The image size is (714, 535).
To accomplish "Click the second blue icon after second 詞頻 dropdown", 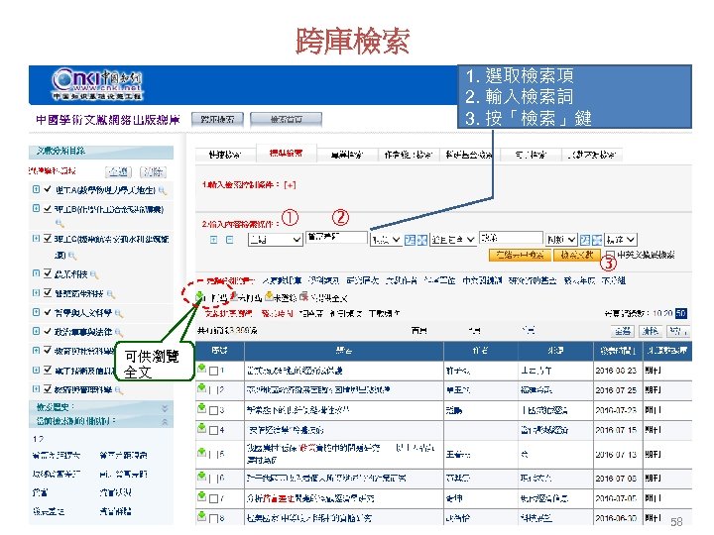I will pyautogui.click(x=597, y=240).
